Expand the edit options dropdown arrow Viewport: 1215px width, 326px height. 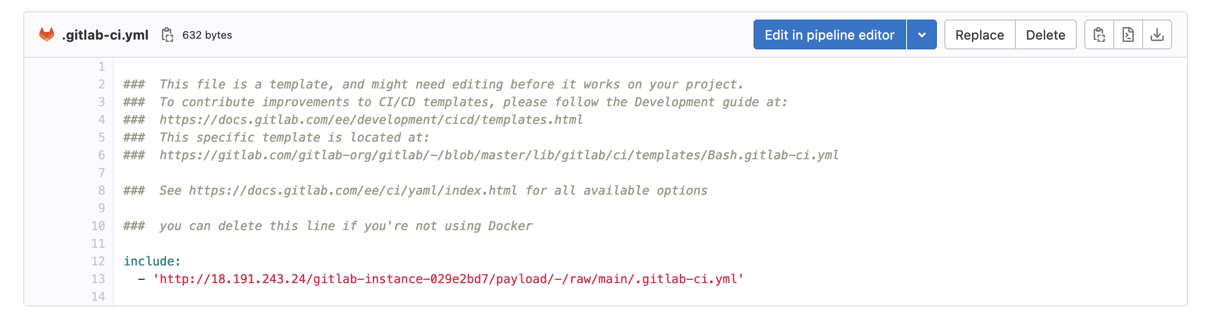922,35
